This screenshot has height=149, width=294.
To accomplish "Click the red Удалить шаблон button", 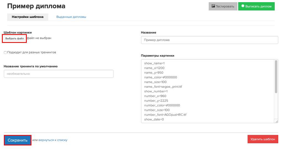I will tap(263, 139).
